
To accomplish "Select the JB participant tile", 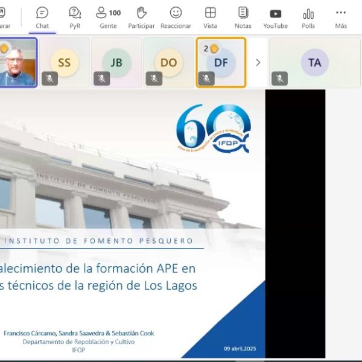I will 116,63.
